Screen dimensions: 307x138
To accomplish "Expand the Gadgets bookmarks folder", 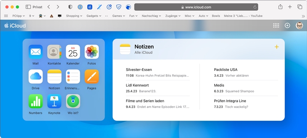I will [x=94, y=16].
